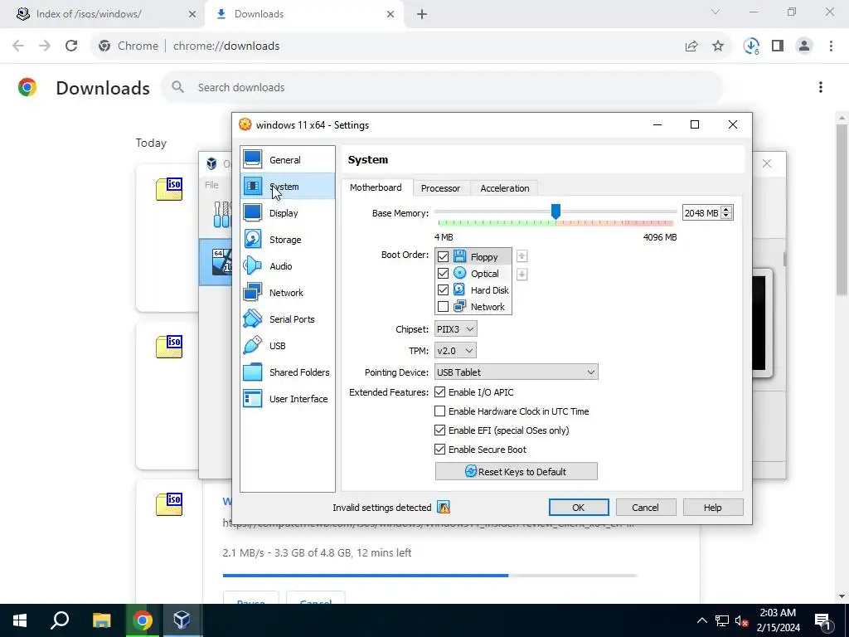The image size is (849, 637).
Task: Open File menu in VirtualBox Manager window
Action: 211,185
